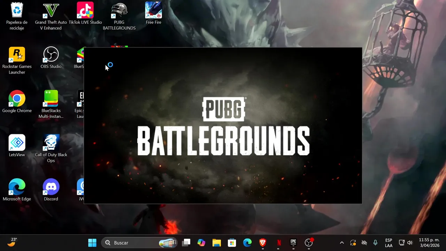Select the Rockstar Games Launcher shortcut
This screenshot has height=251, width=446.
pos(17,60)
